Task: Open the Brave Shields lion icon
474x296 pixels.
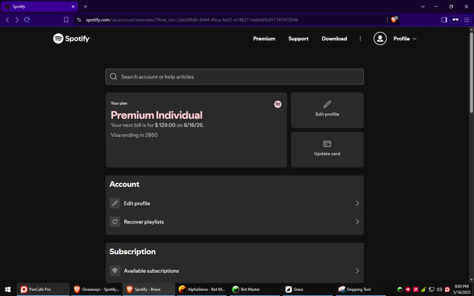Action: click(394, 20)
